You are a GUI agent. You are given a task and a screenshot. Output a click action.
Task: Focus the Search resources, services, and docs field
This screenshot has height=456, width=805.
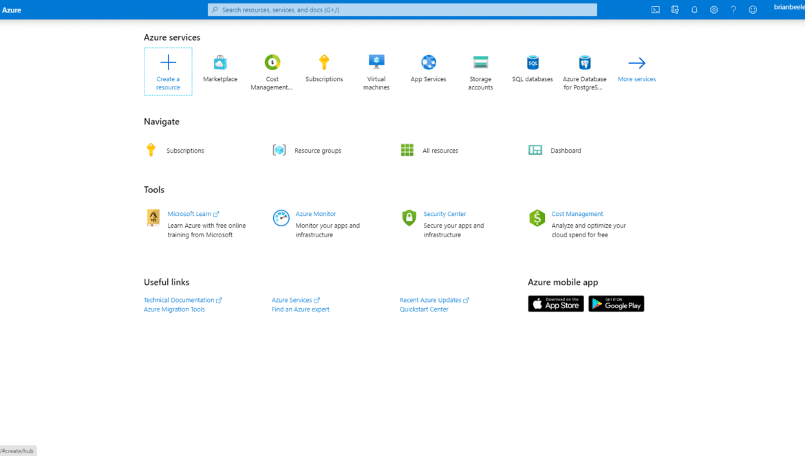pos(402,10)
